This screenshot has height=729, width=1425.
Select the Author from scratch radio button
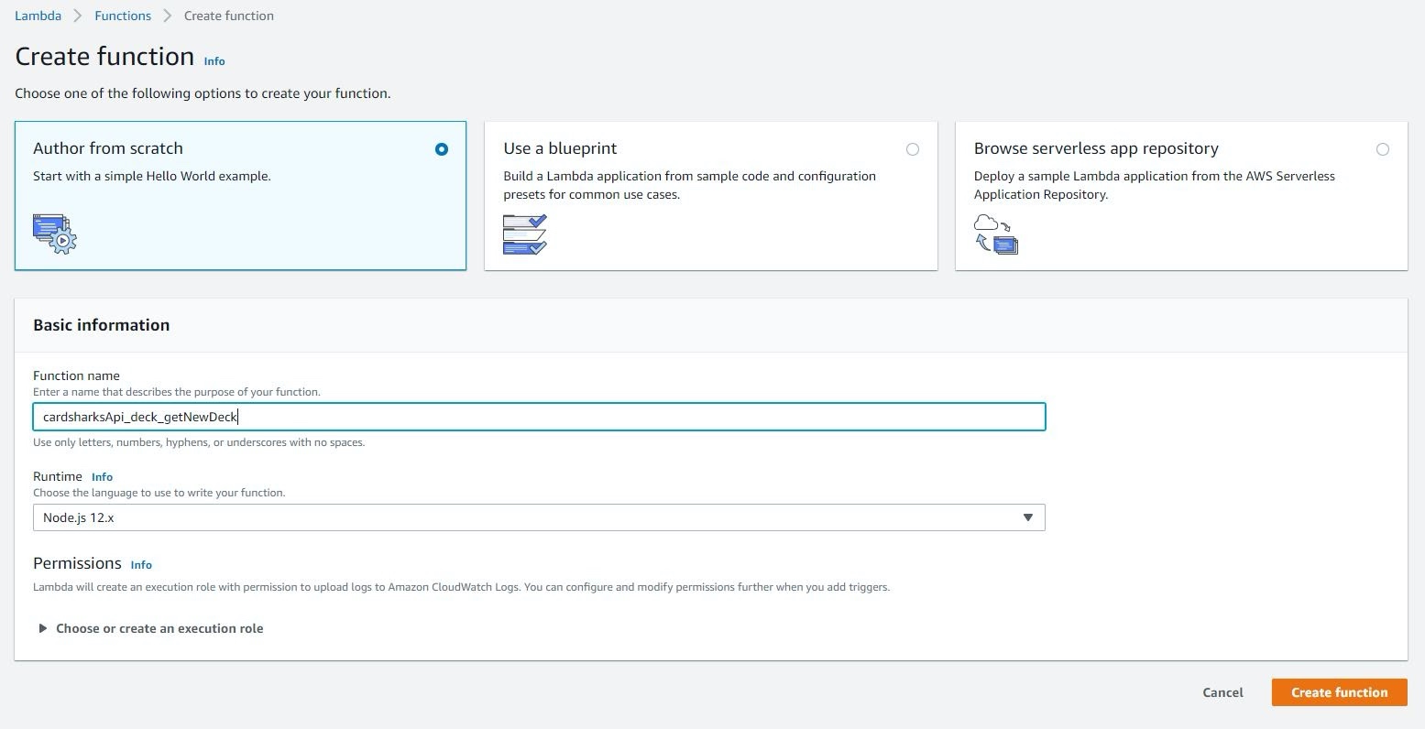pos(442,149)
